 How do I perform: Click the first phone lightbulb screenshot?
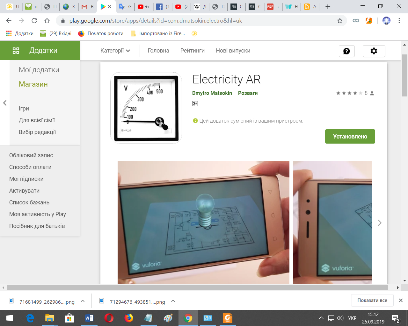203,223
